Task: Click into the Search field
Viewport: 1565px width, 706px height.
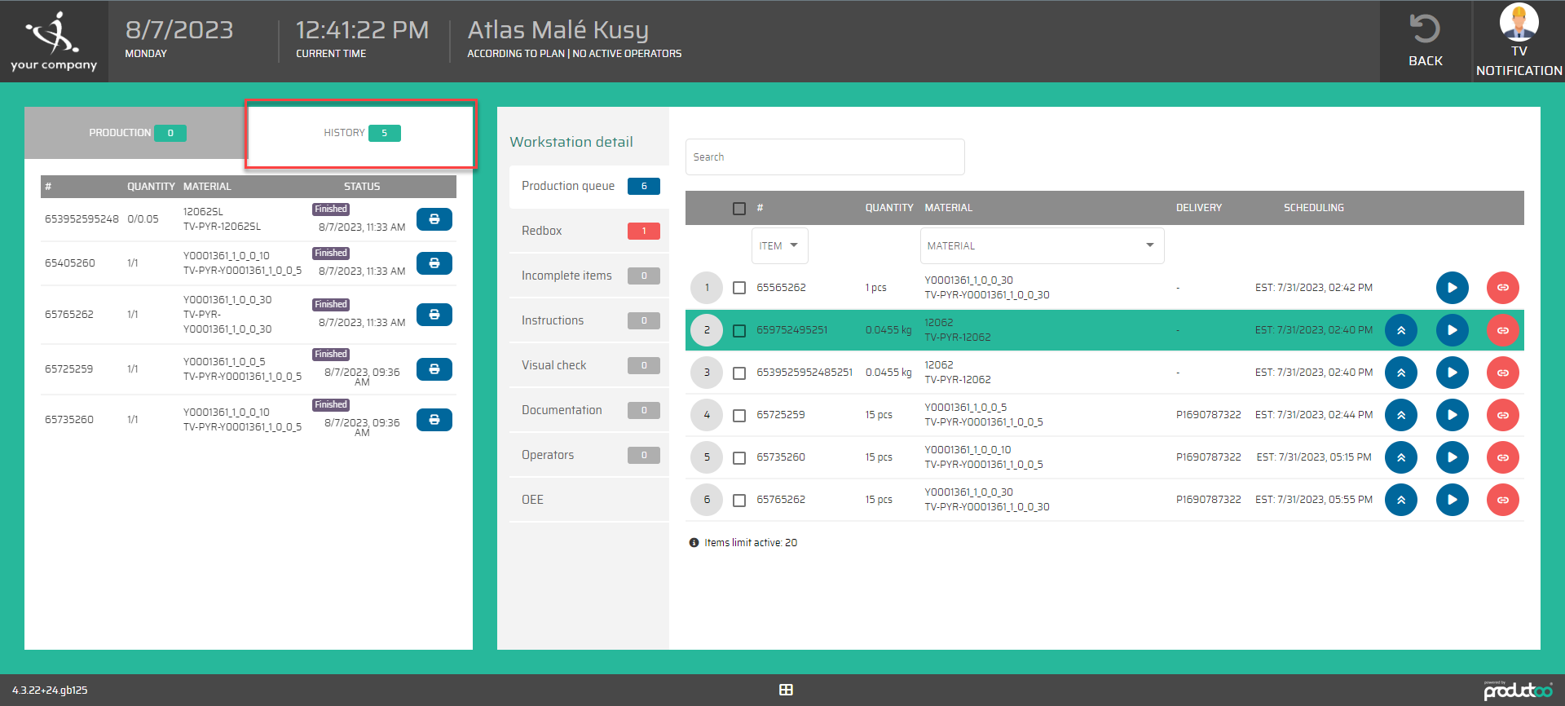Action: pos(824,157)
